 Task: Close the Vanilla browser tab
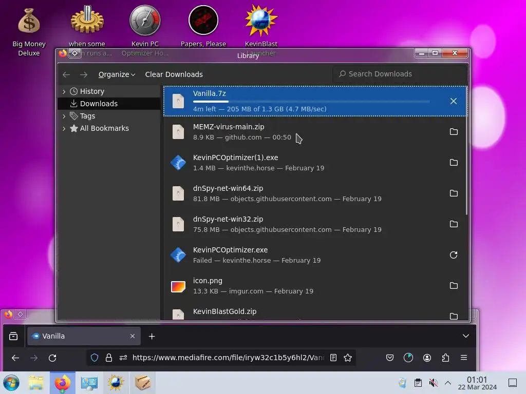pos(133,336)
